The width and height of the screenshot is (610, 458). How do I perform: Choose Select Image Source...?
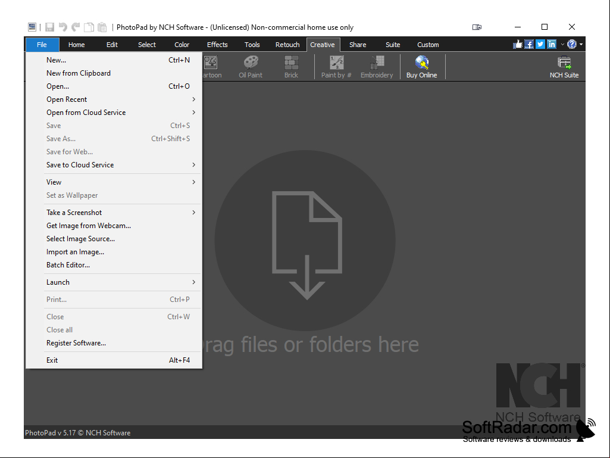click(x=114, y=239)
